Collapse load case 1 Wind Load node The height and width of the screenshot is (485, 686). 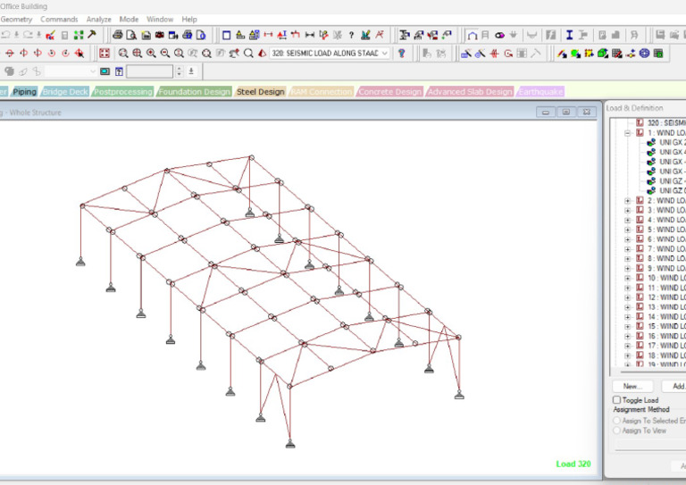[x=628, y=132]
